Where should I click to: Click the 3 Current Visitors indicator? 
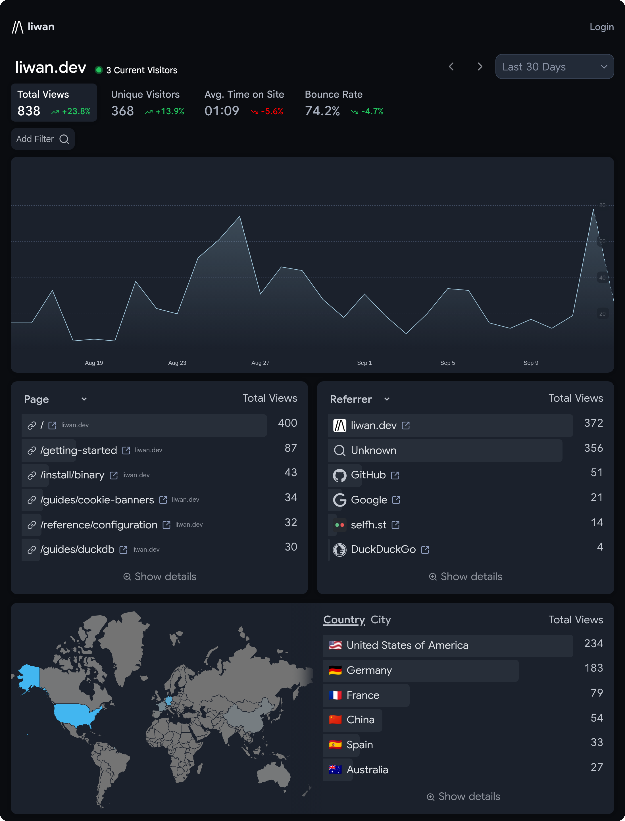click(x=136, y=70)
